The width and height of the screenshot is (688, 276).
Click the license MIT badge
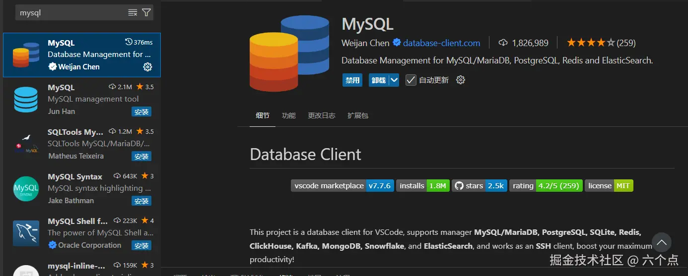[609, 186]
